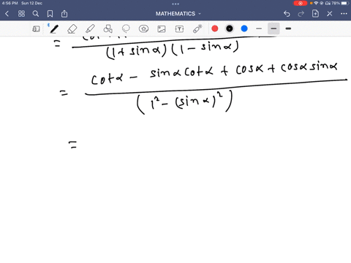351x263 pixels.
Task: Open the MATHEMATICS notebook title dropdown
Action: (178, 14)
